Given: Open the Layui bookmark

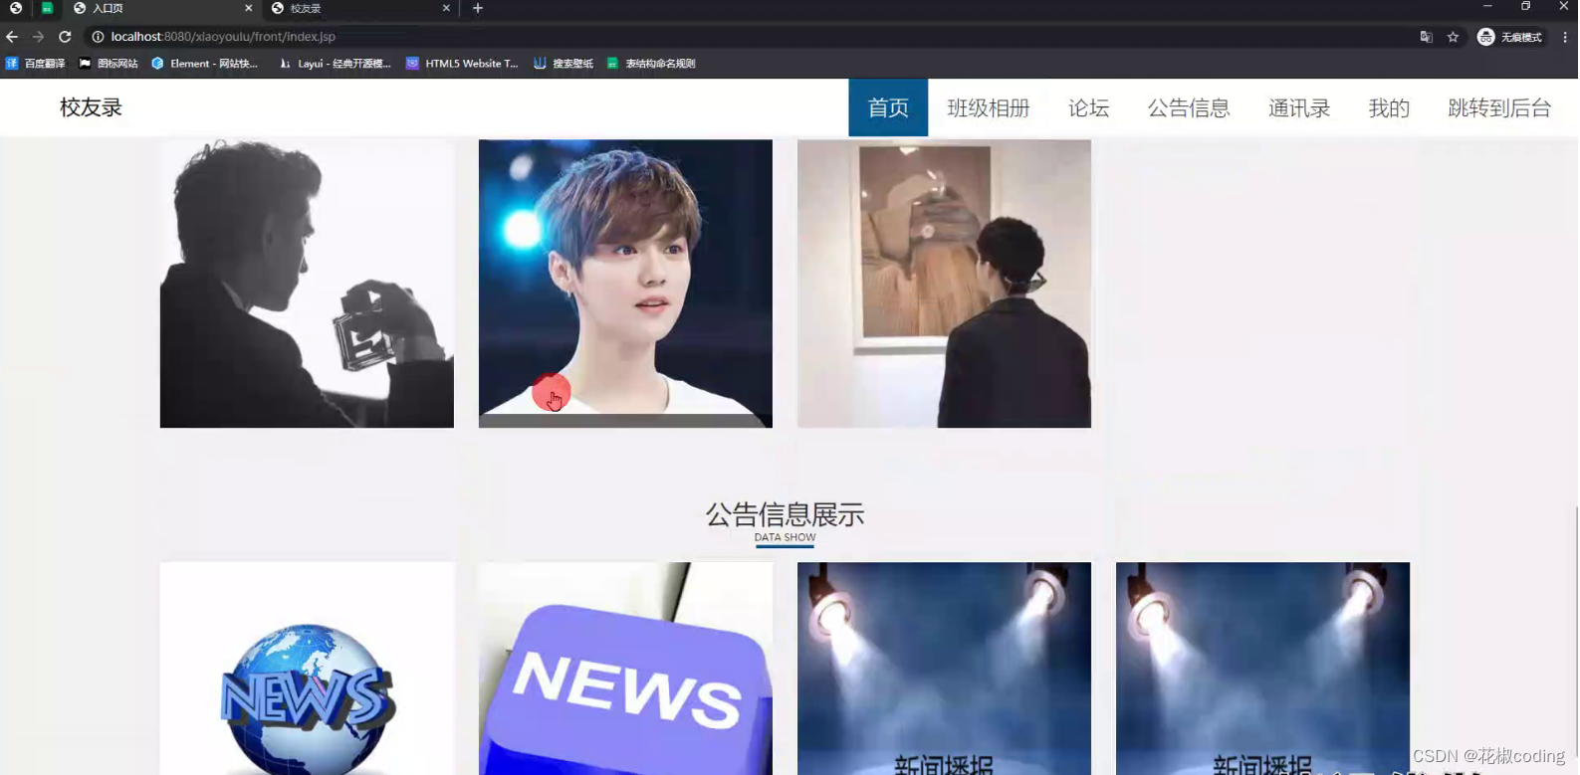Looking at the screenshot, I should coord(335,64).
